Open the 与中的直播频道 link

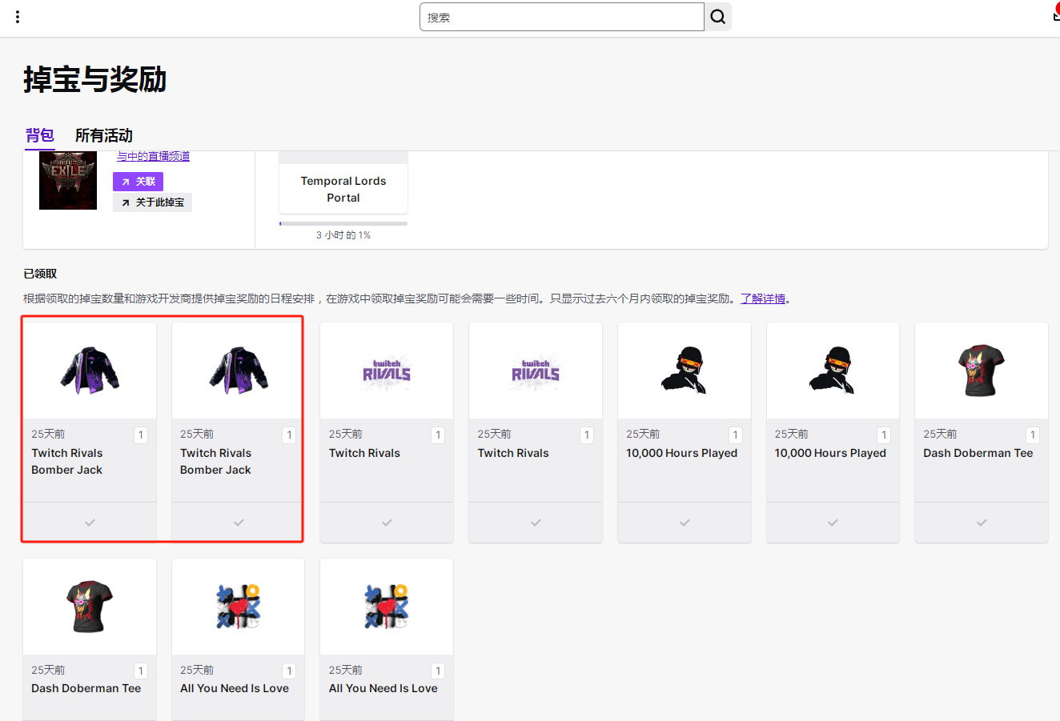click(154, 156)
